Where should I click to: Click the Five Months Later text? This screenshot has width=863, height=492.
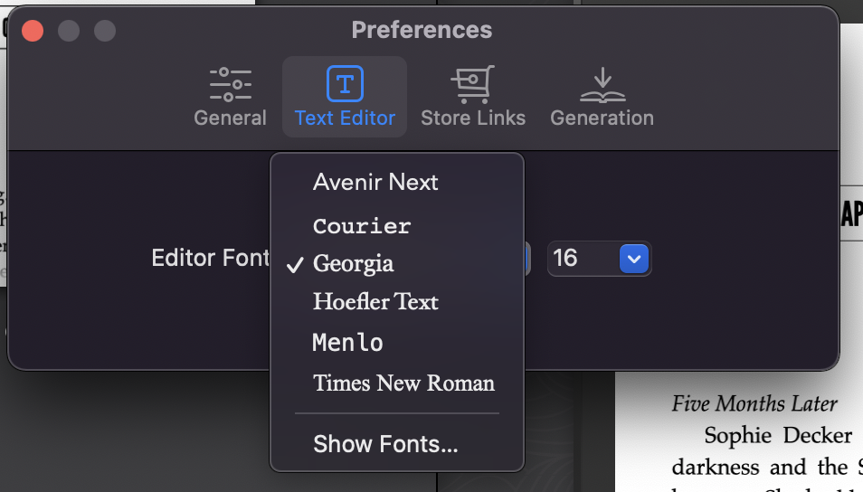[754, 404]
